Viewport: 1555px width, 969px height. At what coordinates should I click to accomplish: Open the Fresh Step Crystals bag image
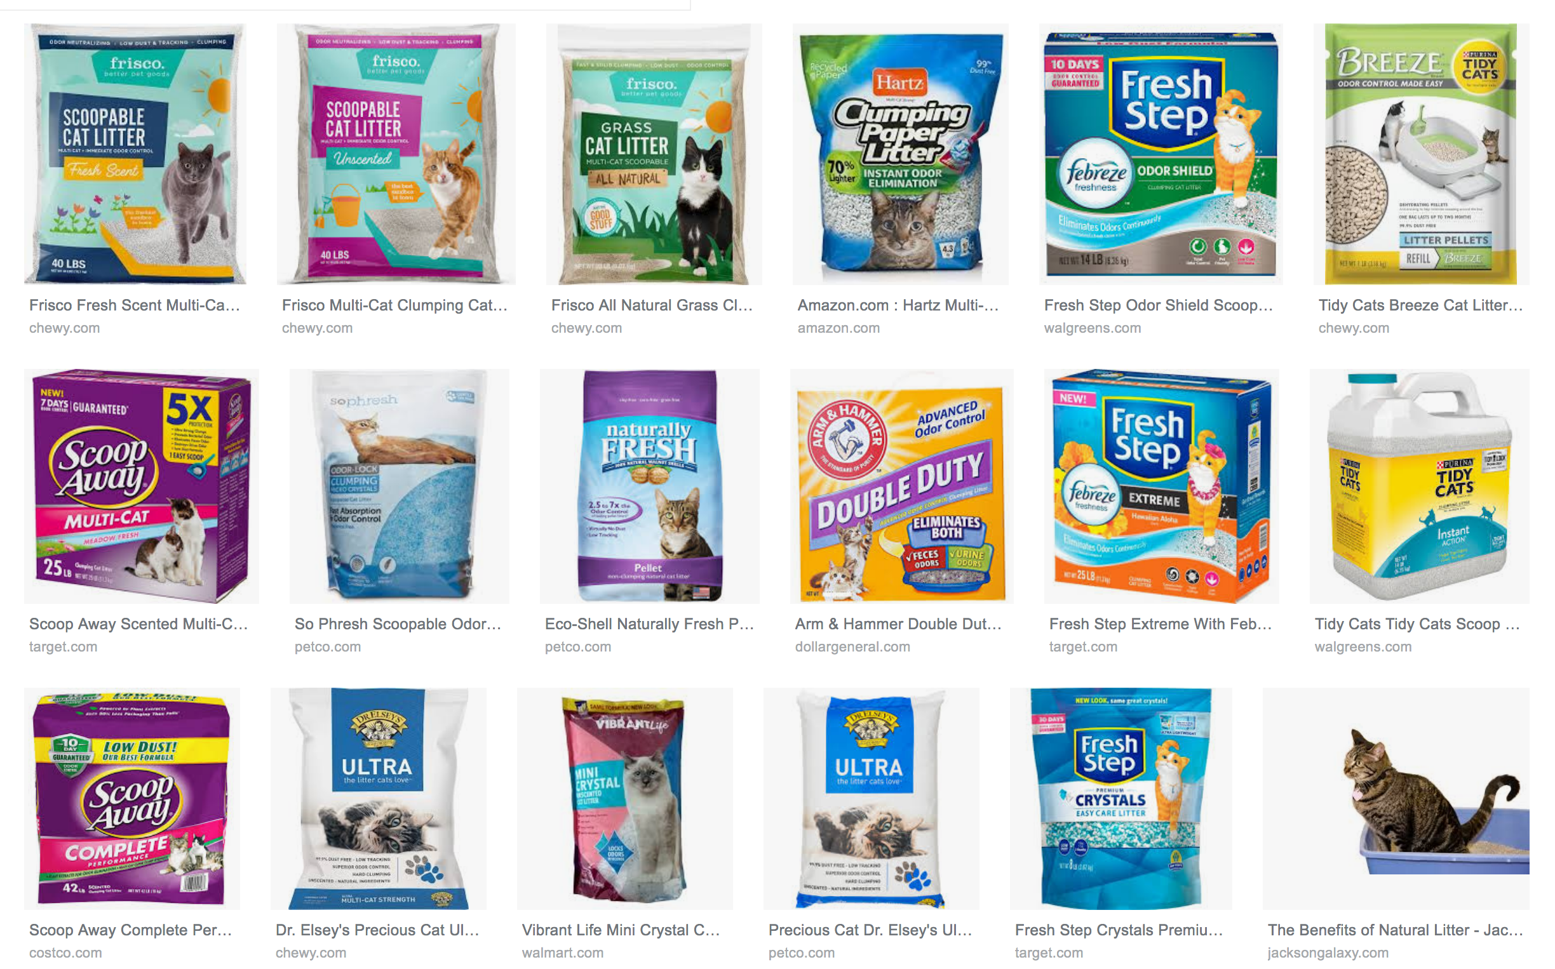point(1121,799)
